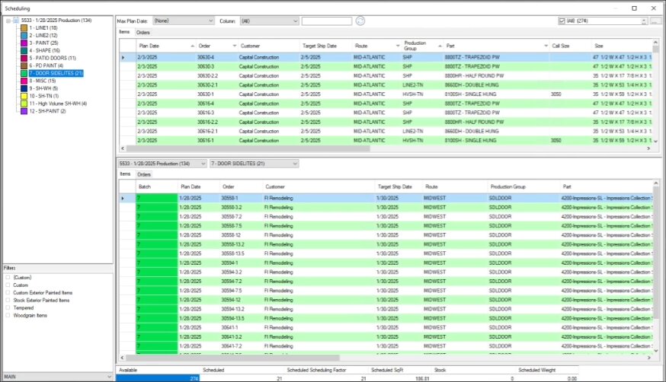Click the row selector arrow for 30630-4
666x382 pixels.
[x=123, y=57]
